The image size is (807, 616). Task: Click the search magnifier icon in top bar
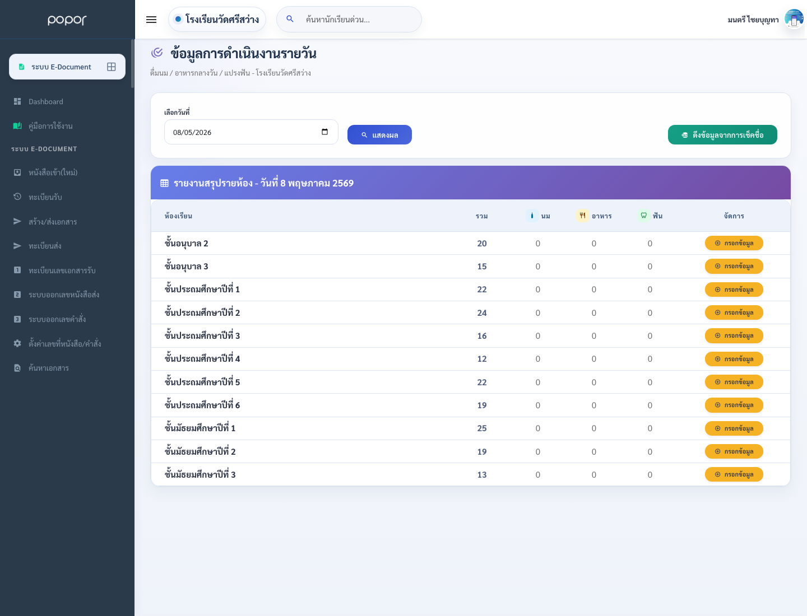pos(290,19)
